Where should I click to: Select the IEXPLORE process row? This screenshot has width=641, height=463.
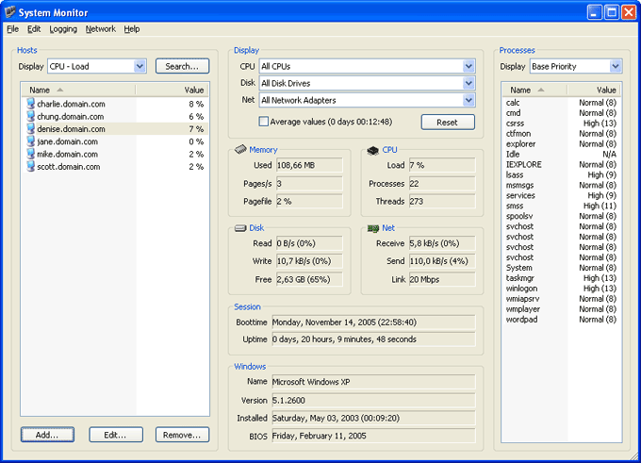click(x=561, y=164)
